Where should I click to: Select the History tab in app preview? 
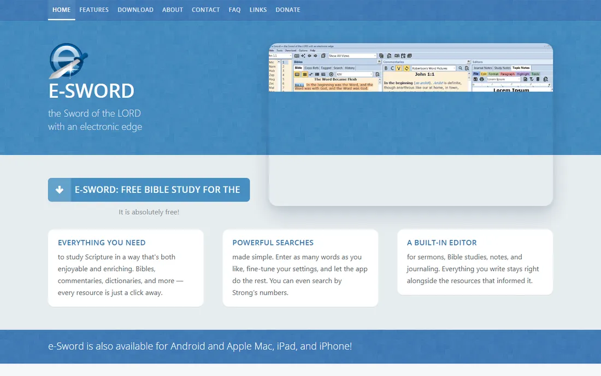coord(350,68)
